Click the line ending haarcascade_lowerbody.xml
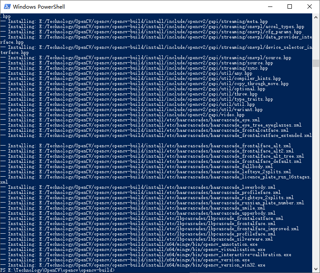Viewport: 320px width, 273px height. pos(138,187)
